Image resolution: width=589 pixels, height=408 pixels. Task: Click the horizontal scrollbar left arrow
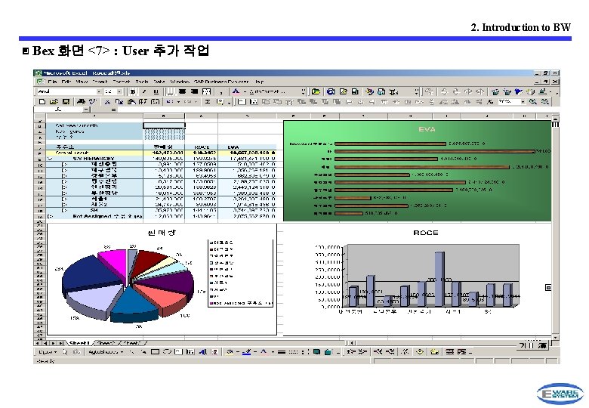352,342
